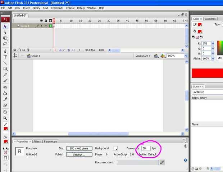Toggle Layer 1 visibility dot

click(x=41, y=26)
